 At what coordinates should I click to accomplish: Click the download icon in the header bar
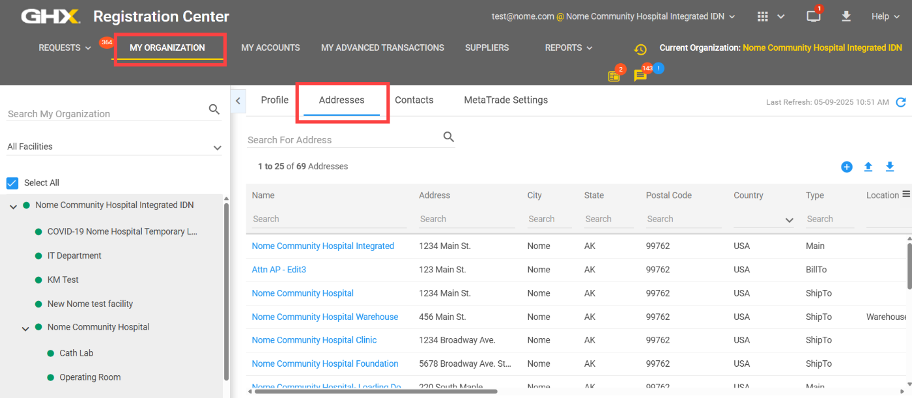coord(846,16)
